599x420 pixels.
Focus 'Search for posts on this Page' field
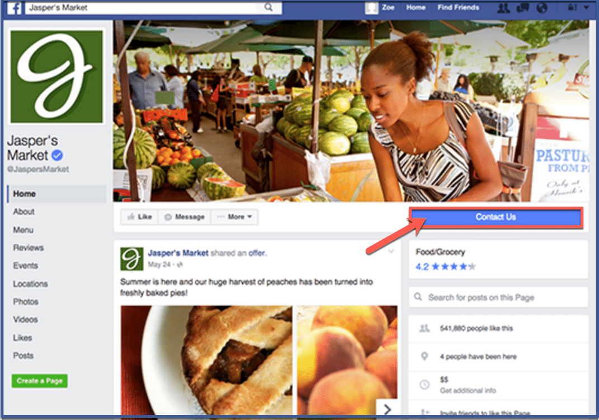point(498,297)
